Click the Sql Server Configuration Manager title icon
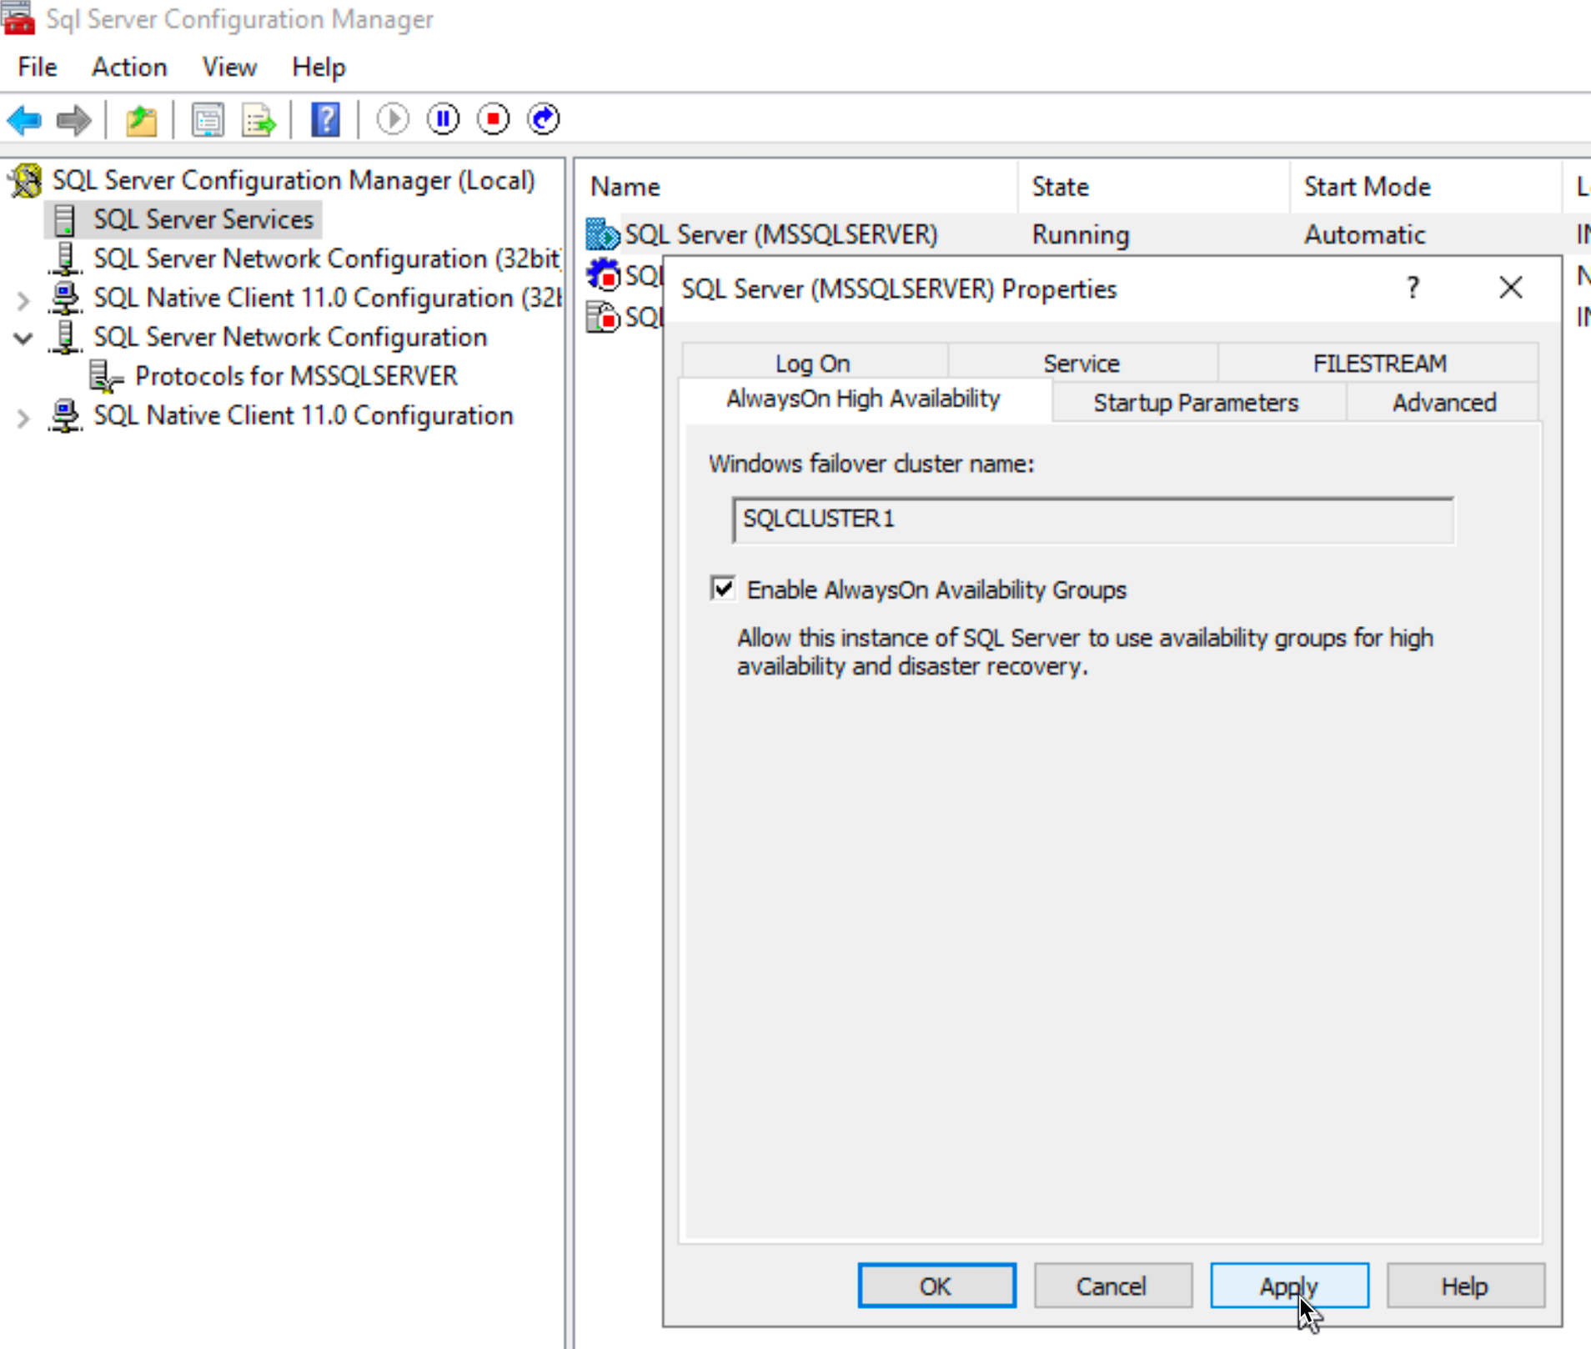 tap(18, 18)
